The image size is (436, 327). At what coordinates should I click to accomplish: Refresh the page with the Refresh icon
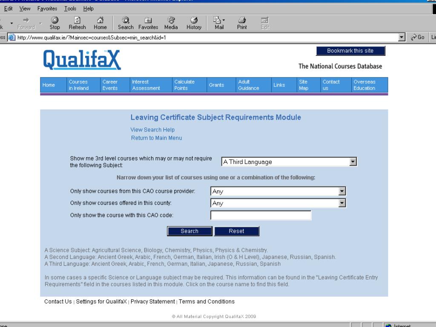pyautogui.click(x=77, y=23)
